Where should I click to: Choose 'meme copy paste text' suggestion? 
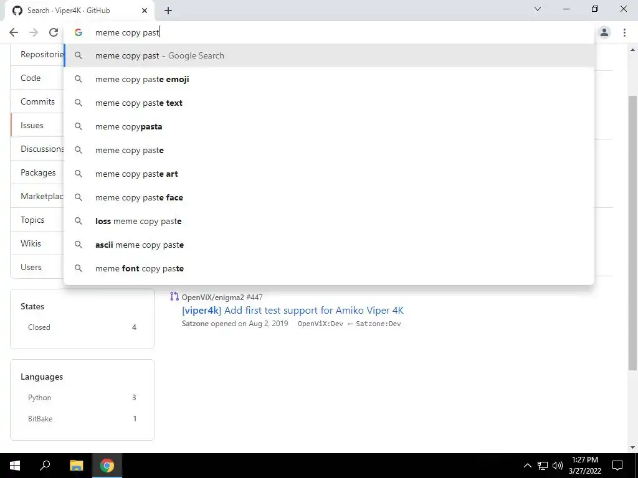click(329, 103)
